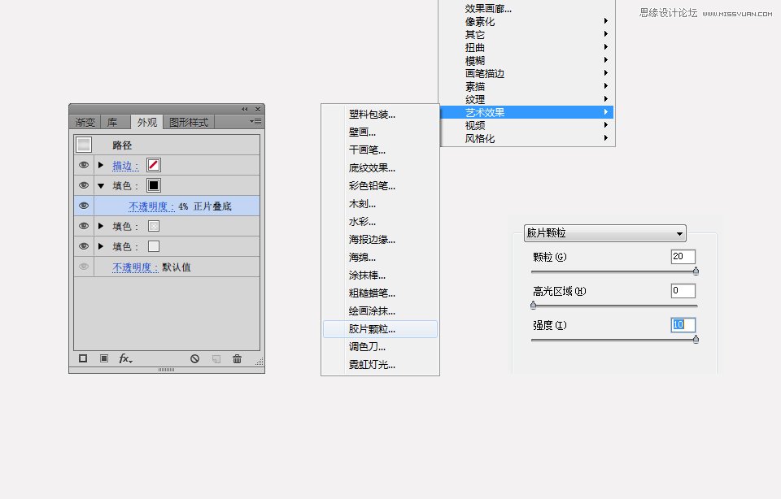This screenshot has height=499, width=781.
Task: Clear appearance with the circle-slash icon
Action: click(194, 358)
